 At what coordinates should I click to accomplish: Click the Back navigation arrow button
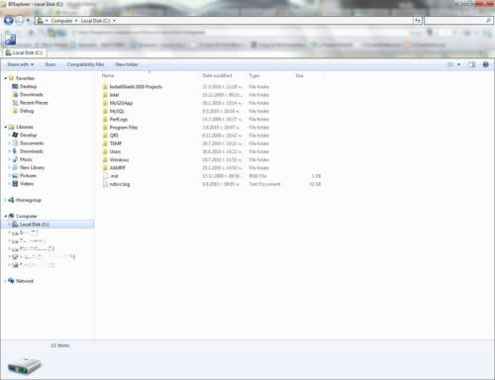[x=9, y=21]
